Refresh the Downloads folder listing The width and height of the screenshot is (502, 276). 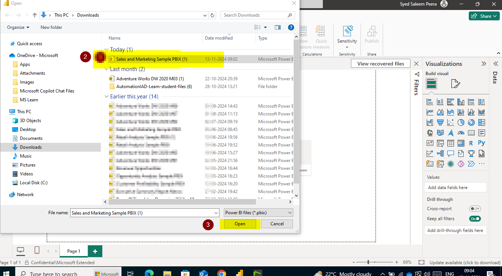pyautogui.click(x=212, y=15)
